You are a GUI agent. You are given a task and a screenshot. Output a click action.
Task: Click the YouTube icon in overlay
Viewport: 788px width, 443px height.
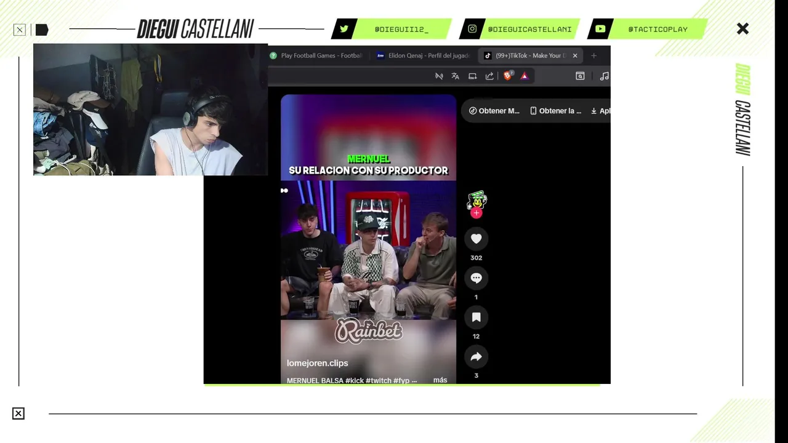point(600,29)
